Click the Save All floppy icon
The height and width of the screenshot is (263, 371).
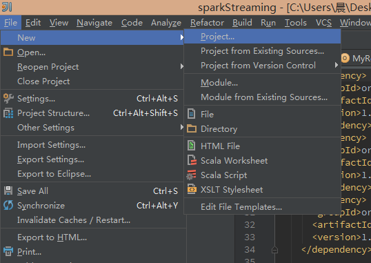click(8, 191)
